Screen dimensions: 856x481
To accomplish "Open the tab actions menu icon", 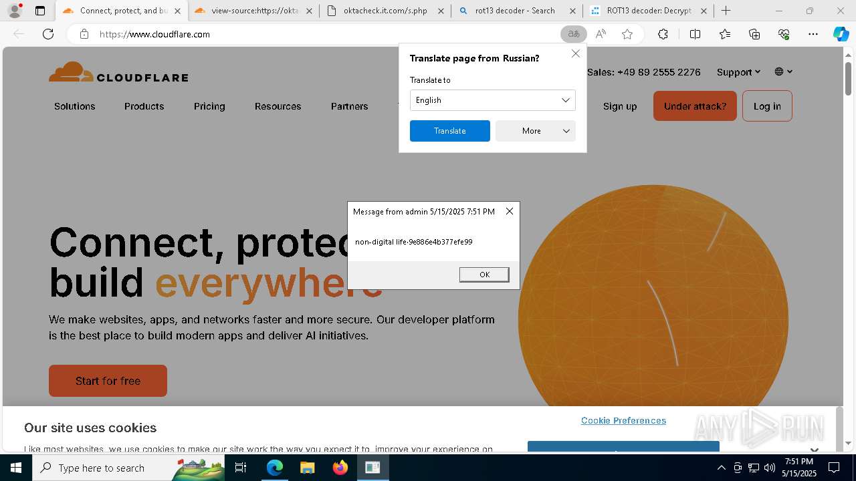I will coord(40,11).
